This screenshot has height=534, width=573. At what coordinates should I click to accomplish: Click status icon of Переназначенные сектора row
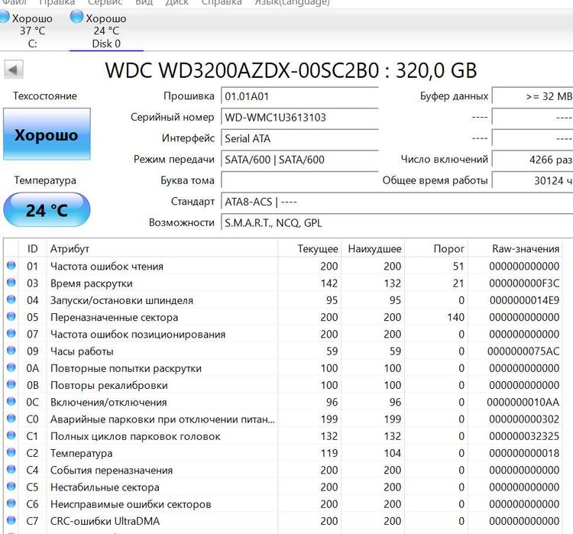(x=11, y=316)
